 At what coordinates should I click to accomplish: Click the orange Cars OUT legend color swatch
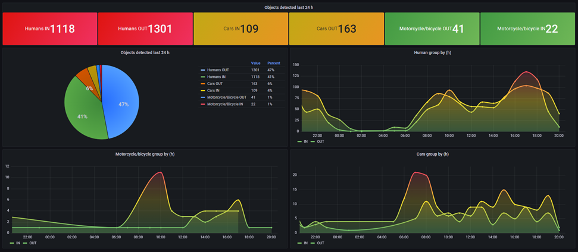[x=202, y=84]
